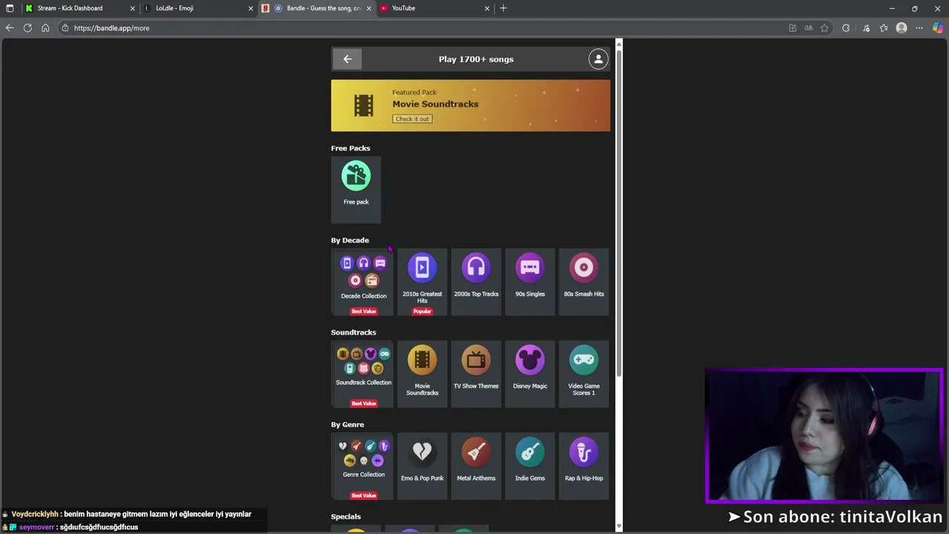Open the Bandle account profile icon
The height and width of the screenshot is (534, 949).
[x=598, y=59]
